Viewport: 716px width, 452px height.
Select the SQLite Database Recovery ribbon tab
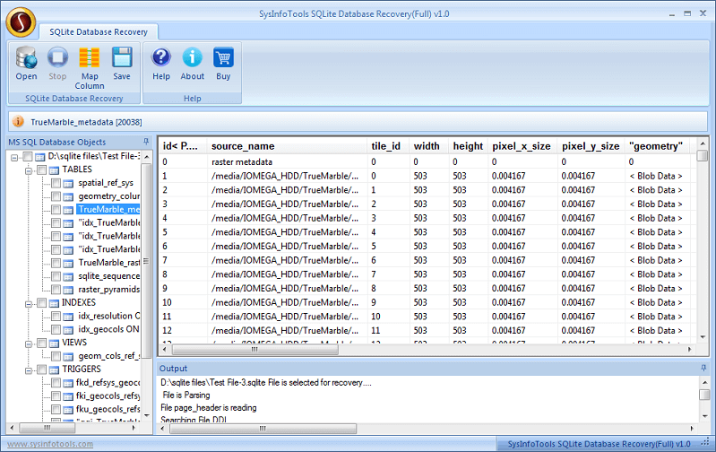[99, 32]
